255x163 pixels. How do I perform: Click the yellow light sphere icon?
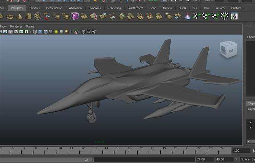pos(56,32)
